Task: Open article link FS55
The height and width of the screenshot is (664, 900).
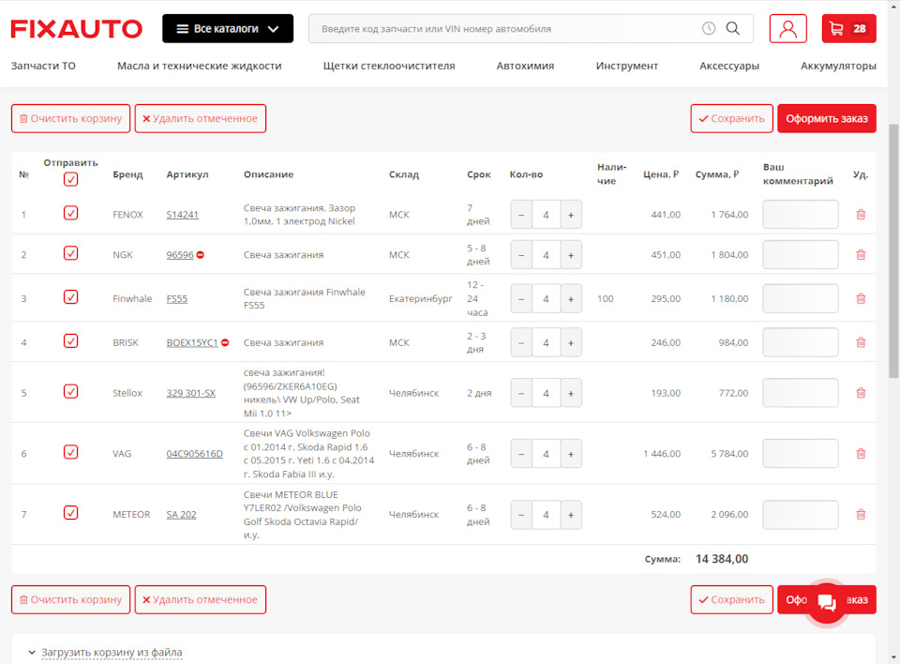Action: pos(177,298)
